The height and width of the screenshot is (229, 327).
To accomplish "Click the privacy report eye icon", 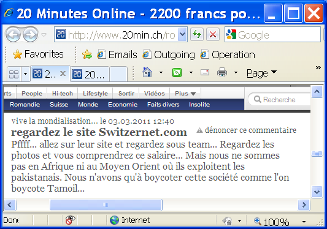I will [x=70, y=220].
